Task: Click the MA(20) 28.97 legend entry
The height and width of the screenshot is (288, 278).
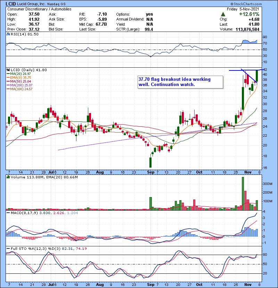Action: coord(18,74)
